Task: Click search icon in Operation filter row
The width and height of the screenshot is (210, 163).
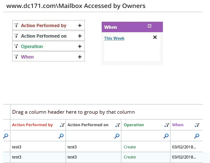Action: [166, 136]
